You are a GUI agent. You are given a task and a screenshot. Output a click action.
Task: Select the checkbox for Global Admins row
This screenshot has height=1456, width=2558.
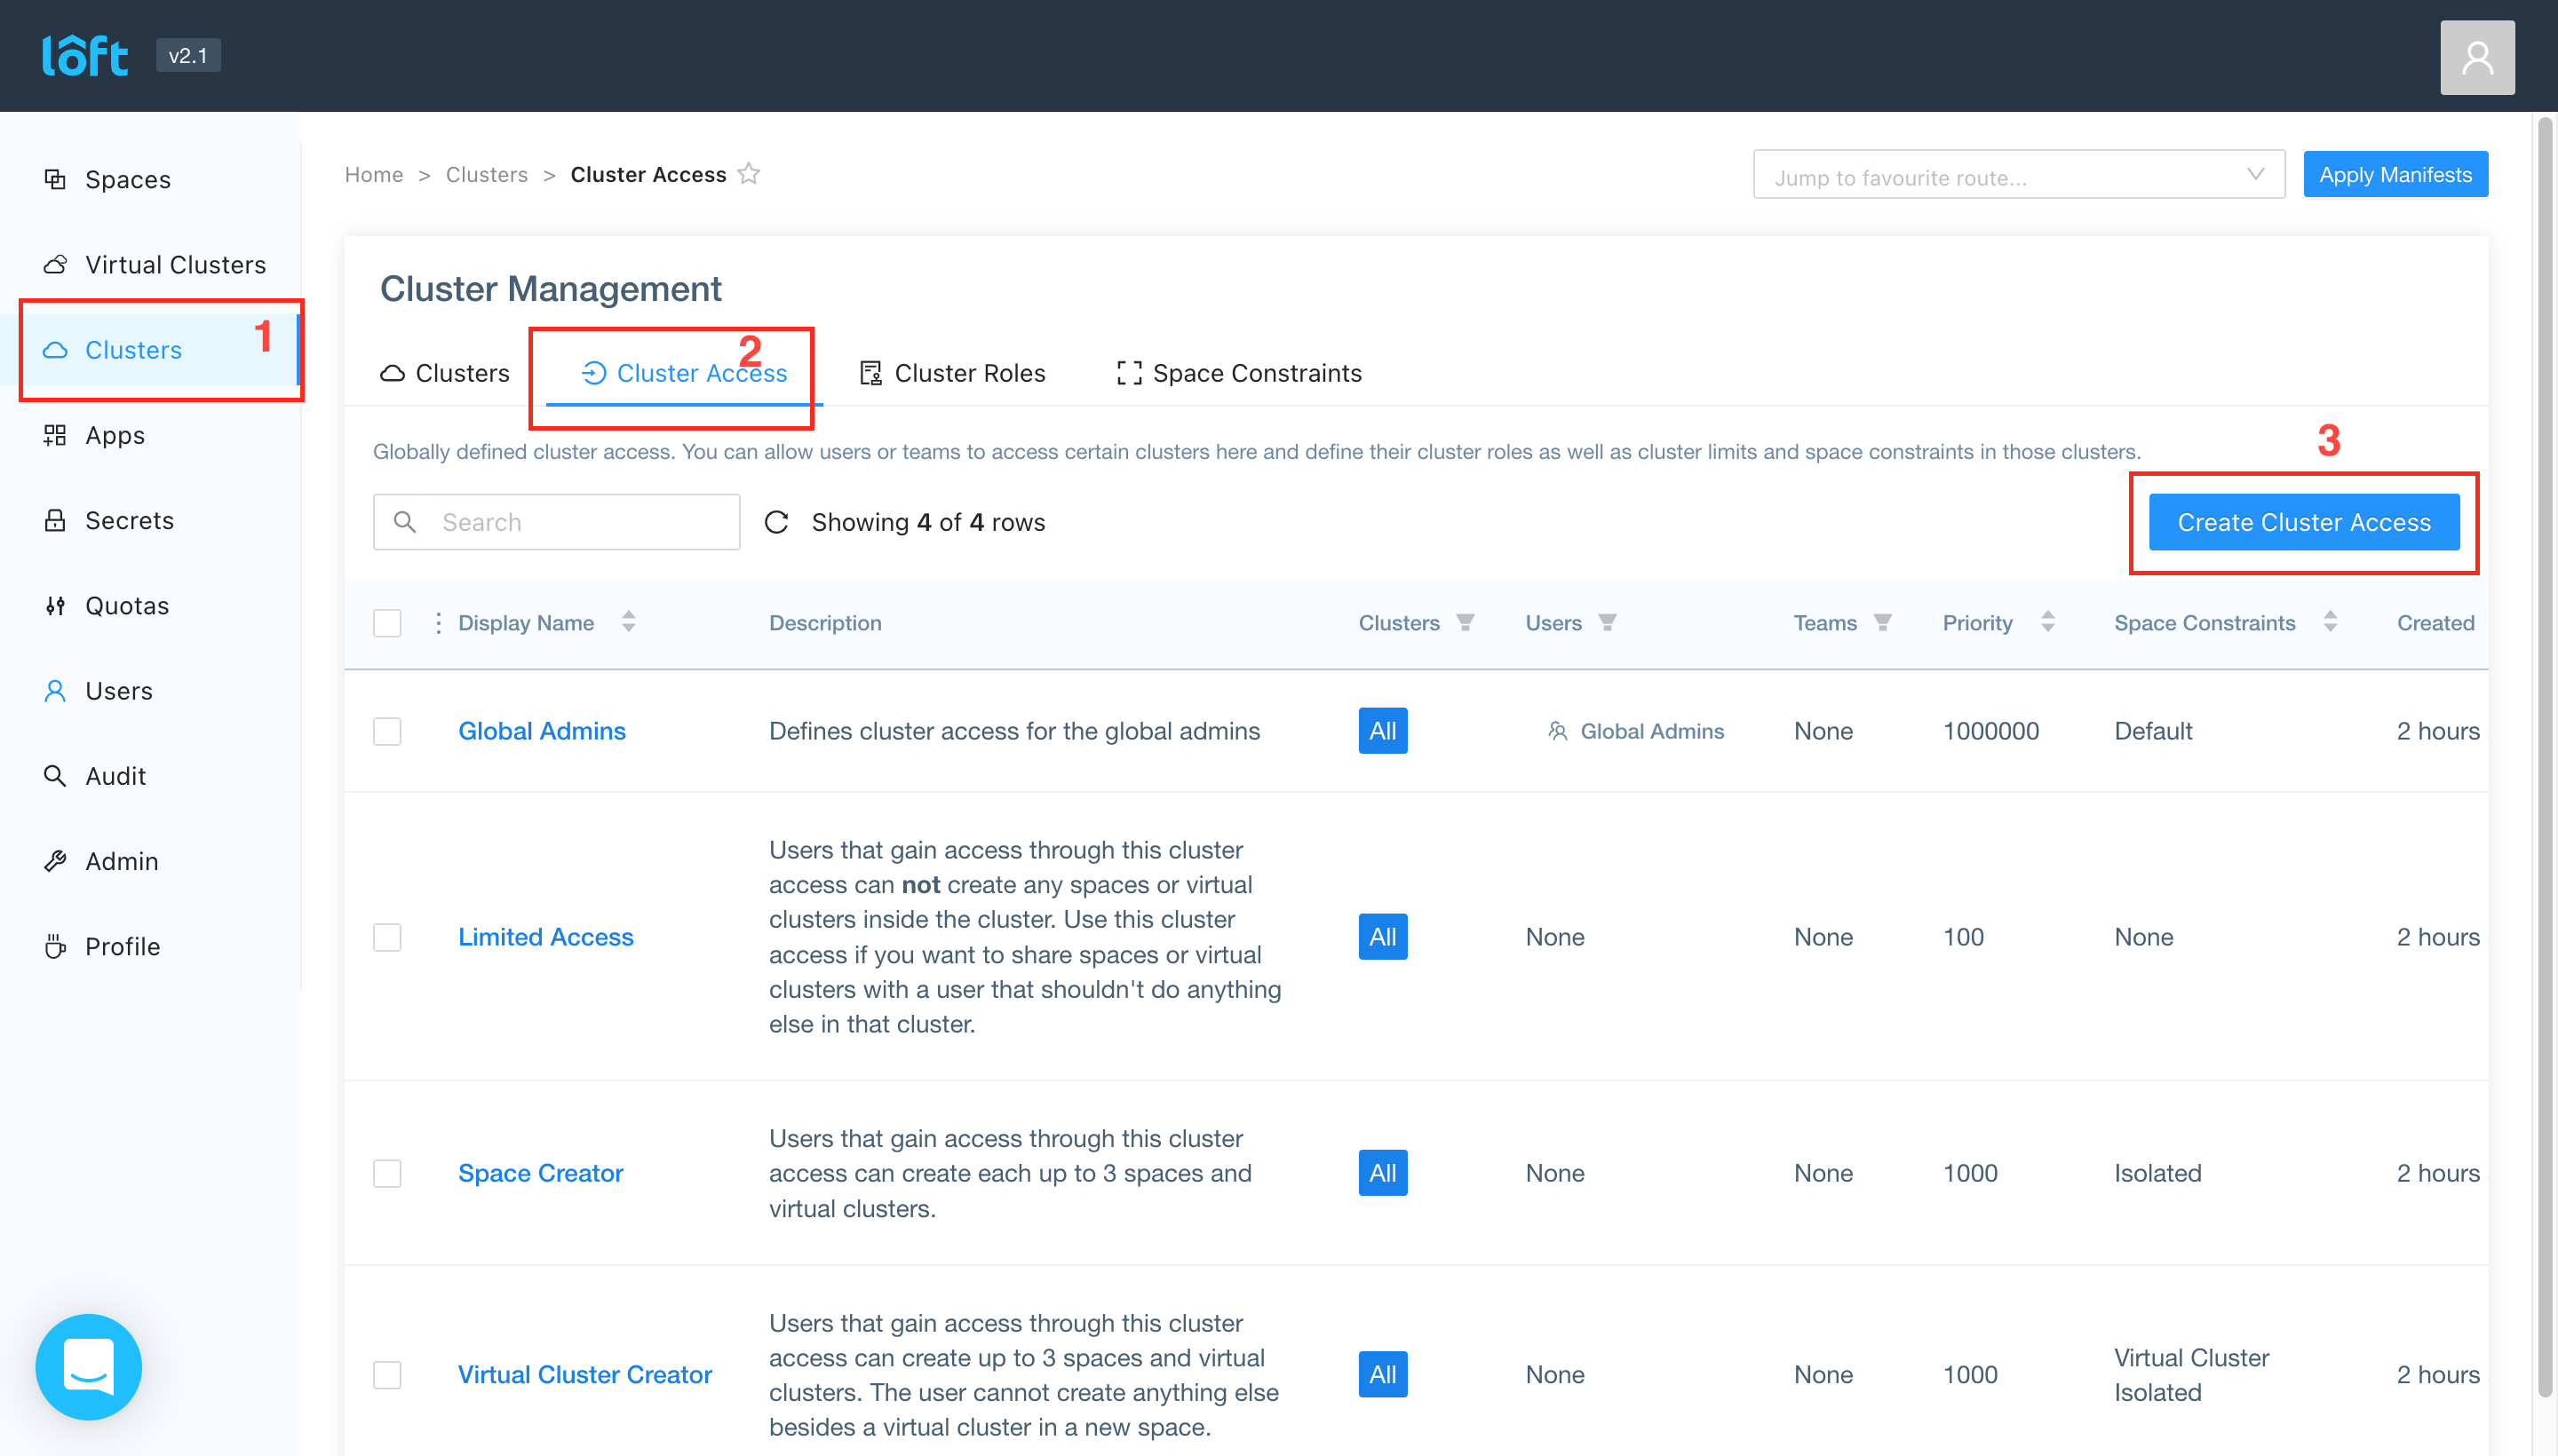387,731
